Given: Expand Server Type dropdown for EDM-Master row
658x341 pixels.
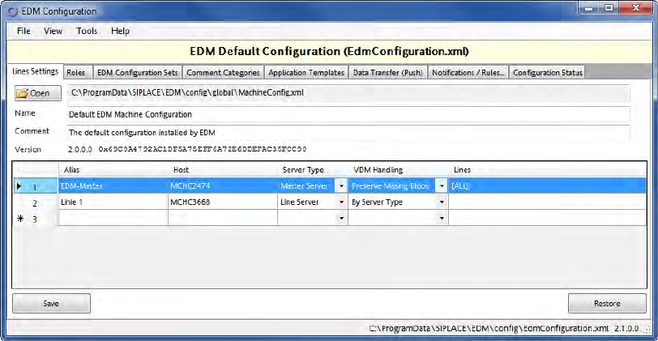Looking at the screenshot, I should click(x=341, y=185).
